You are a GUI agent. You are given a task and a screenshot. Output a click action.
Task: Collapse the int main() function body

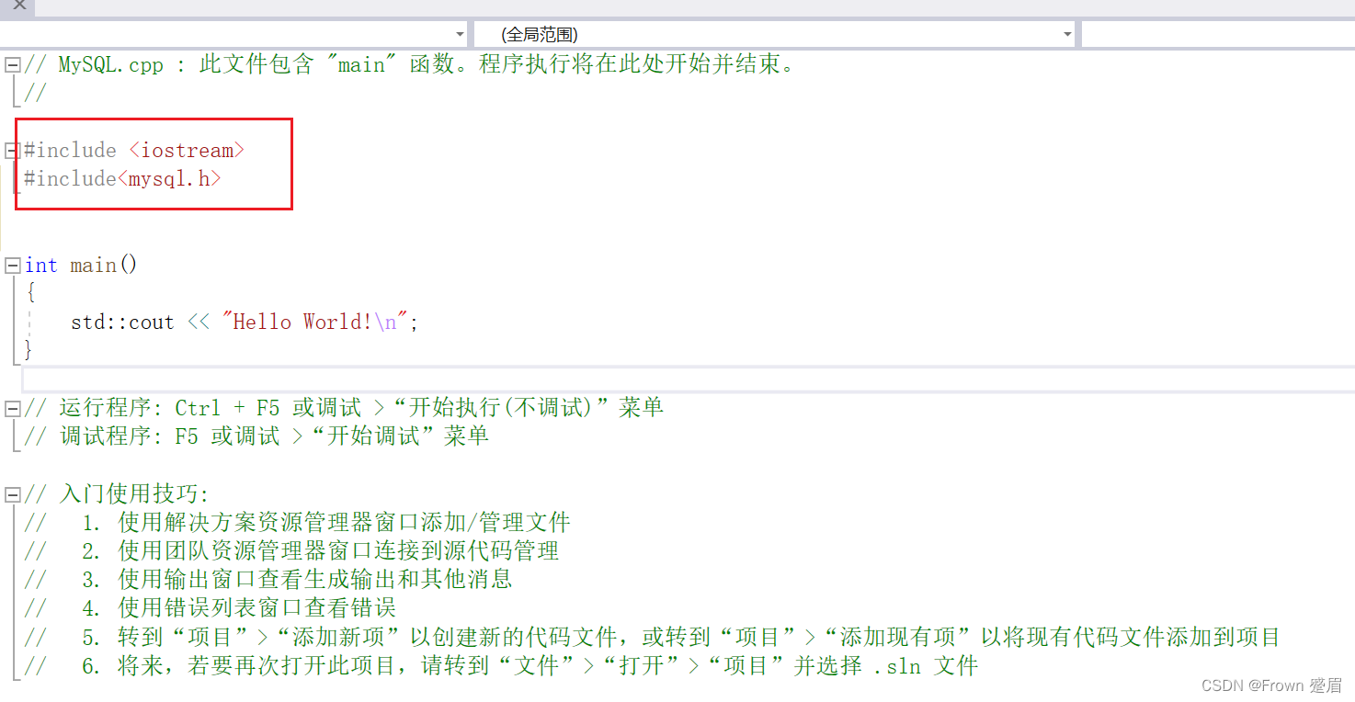pos(12,265)
